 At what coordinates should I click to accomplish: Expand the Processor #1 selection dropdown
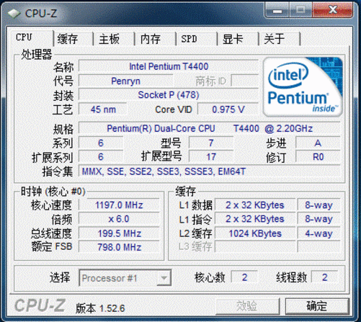pyautogui.click(x=164, y=278)
